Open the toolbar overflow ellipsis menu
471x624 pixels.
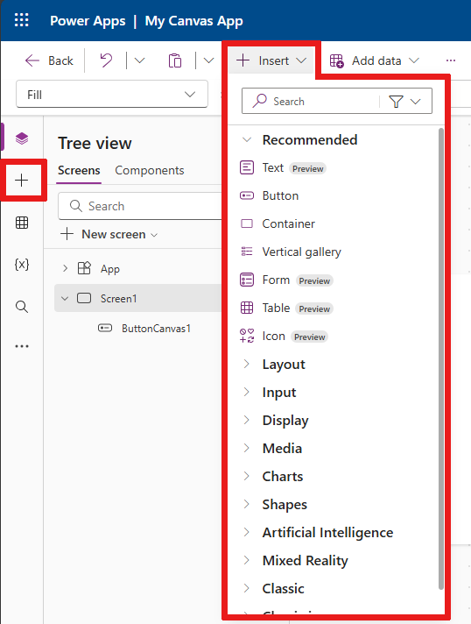pos(450,60)
